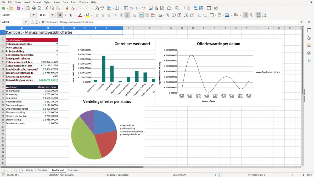Apply the yellow background color swatch
This screenshot has height=177, width=314.
[88, 15]
